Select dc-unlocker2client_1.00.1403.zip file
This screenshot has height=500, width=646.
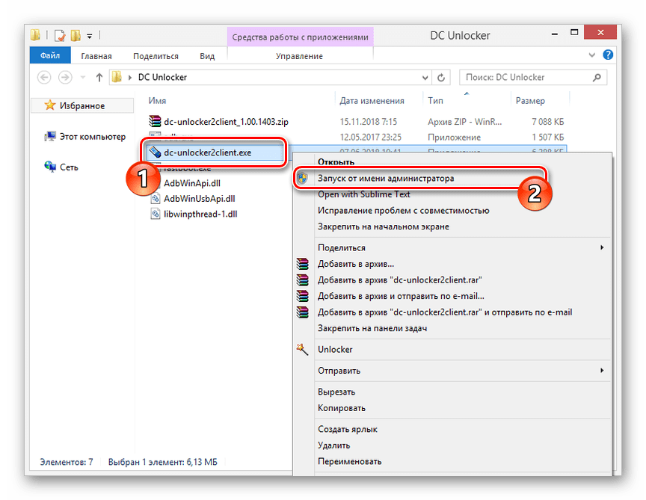[226, 122]
